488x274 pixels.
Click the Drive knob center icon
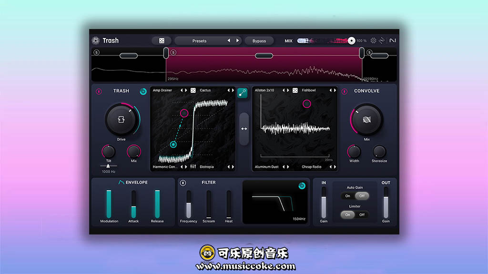[121, 119]
